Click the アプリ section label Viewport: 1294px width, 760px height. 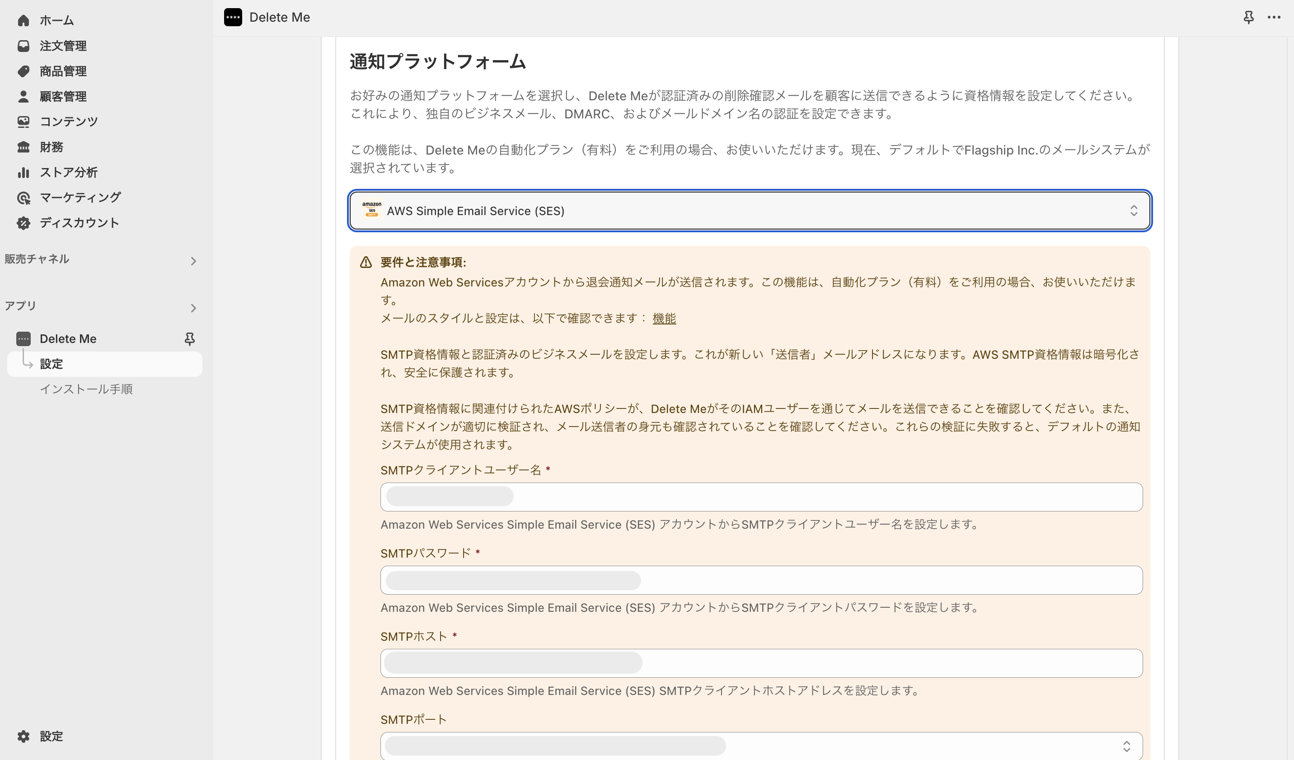click(20, 305)
